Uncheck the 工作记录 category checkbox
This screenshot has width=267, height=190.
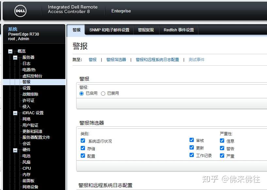point(192,155)
